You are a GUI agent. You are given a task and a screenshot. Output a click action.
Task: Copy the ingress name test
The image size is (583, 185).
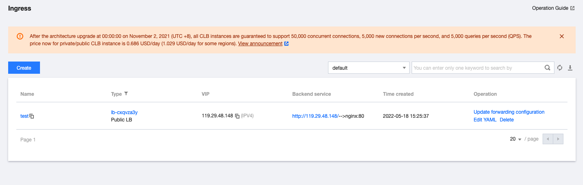click(32, 116)
